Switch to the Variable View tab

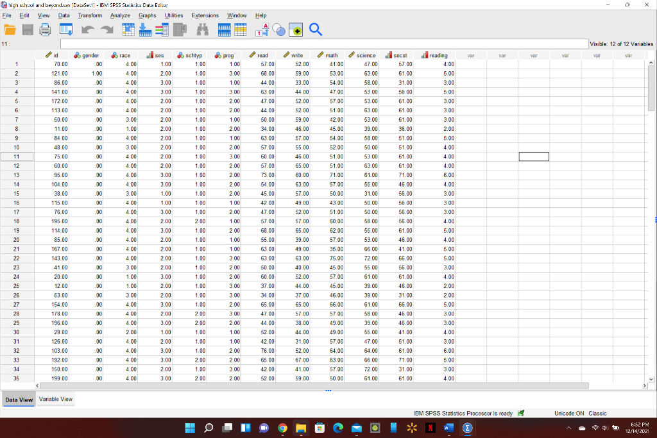coord(56,399)
